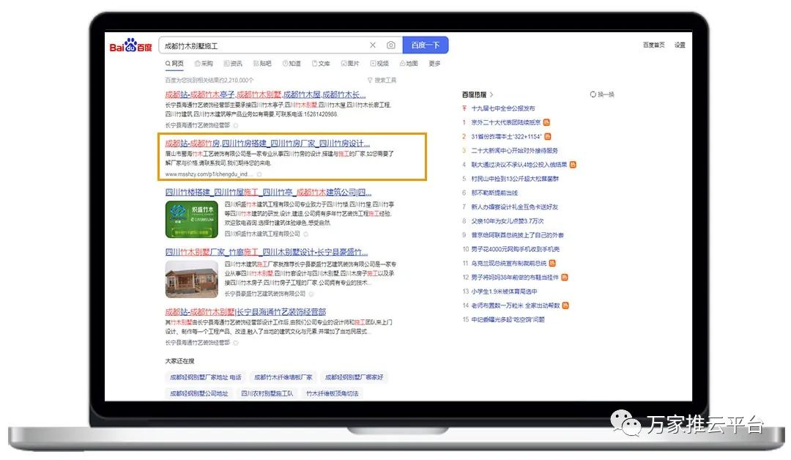Image resolution: width=791 pixels, height=460 pixels.
Task: Clear the search box with X icon
Action: click(x=373, y=45)
